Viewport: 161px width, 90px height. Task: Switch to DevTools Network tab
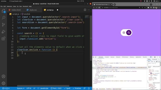[x=118, y=57]
